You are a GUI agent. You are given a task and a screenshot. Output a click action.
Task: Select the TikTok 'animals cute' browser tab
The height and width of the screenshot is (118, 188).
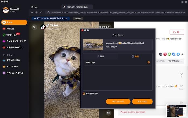pos(77,7)
